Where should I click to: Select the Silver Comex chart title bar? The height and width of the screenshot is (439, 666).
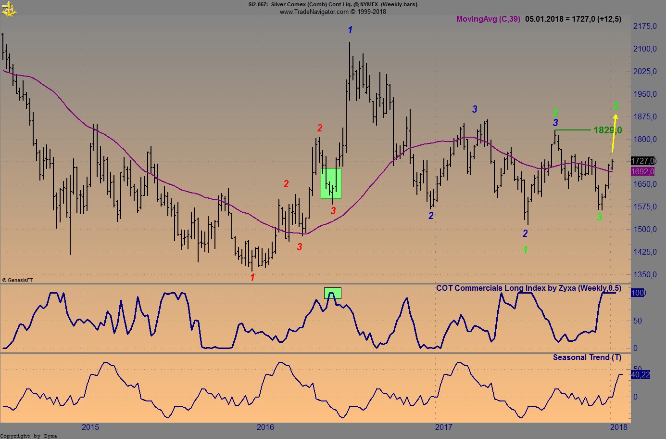(332, 4)
